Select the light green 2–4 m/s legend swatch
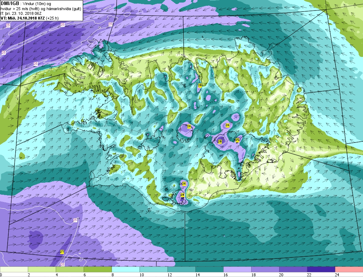Viewport: 363px width, 277px height. 42,269
